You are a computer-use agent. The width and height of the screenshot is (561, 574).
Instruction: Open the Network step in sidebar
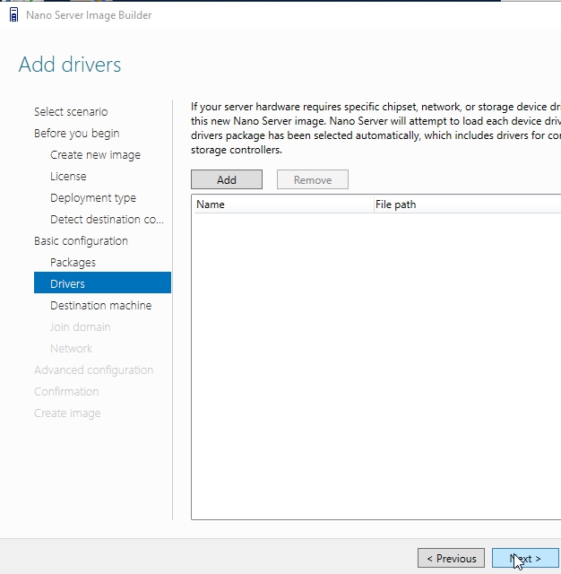[x=71, y=349]
